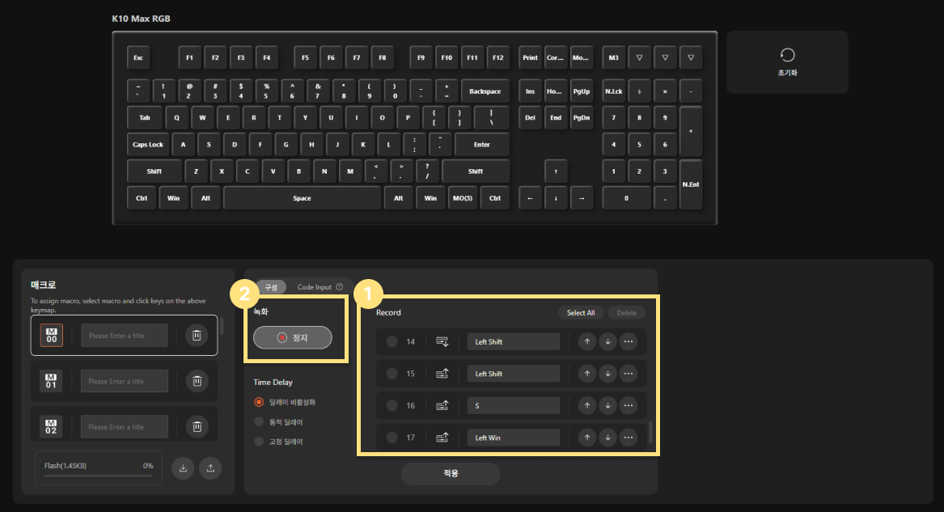
Task: Select record 15 using its round checkbox
Action: pyautogui.click(x=392, y=374)
